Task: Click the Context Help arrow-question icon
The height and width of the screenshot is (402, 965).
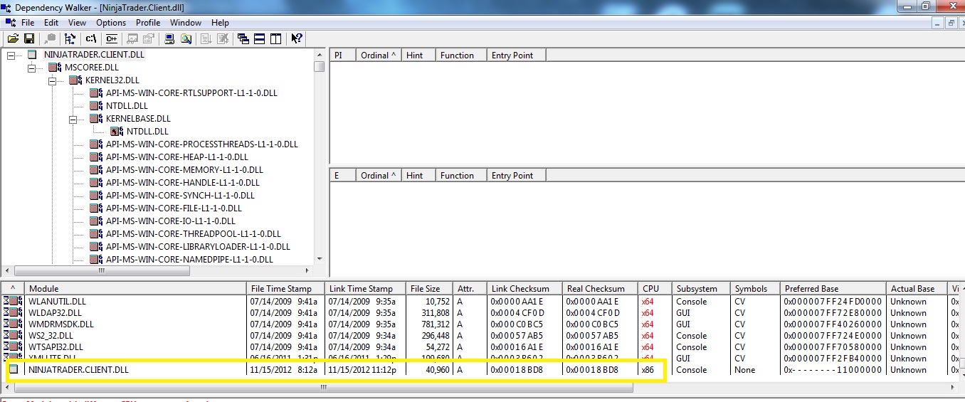Action: click(x=297, y=38)
